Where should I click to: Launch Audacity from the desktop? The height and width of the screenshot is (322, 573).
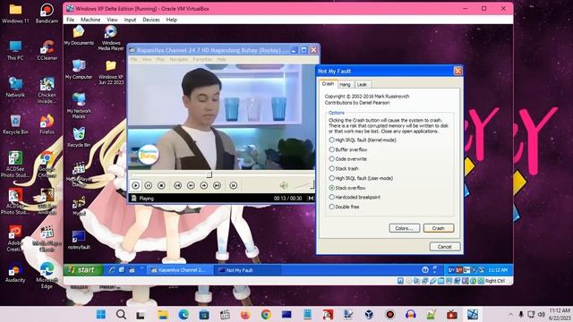pyautogui.click(x=15, y=273)
